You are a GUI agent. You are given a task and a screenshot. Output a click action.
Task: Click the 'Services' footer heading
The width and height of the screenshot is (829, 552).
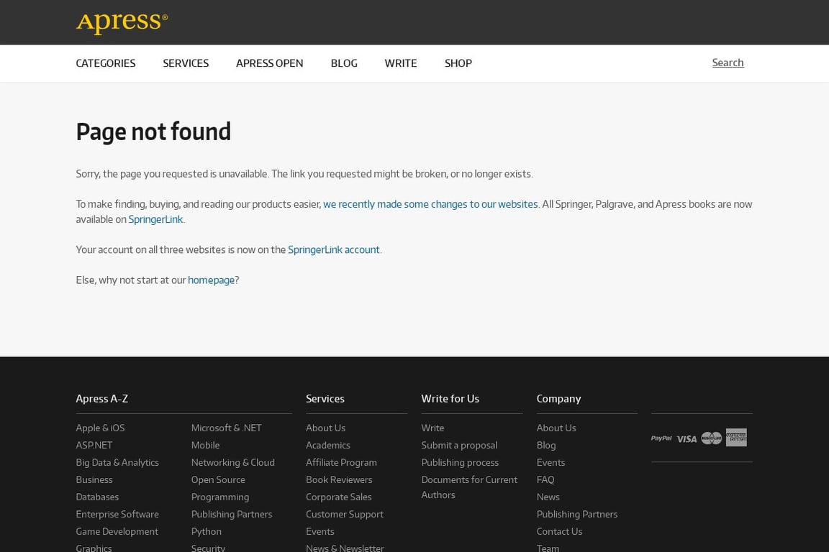tap(325, 399)
